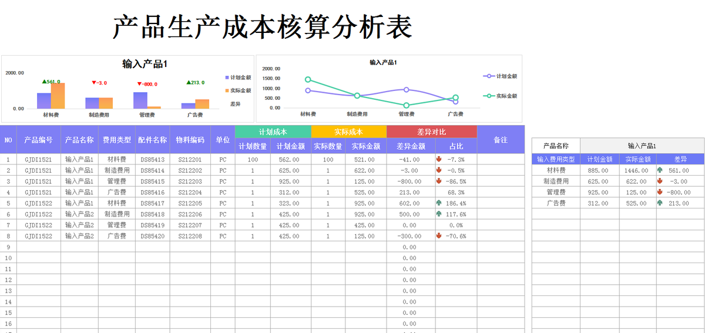Screen dimensions: 705x333
Task: Select the 单位 header cell
Action: click(x=223, y=140)
